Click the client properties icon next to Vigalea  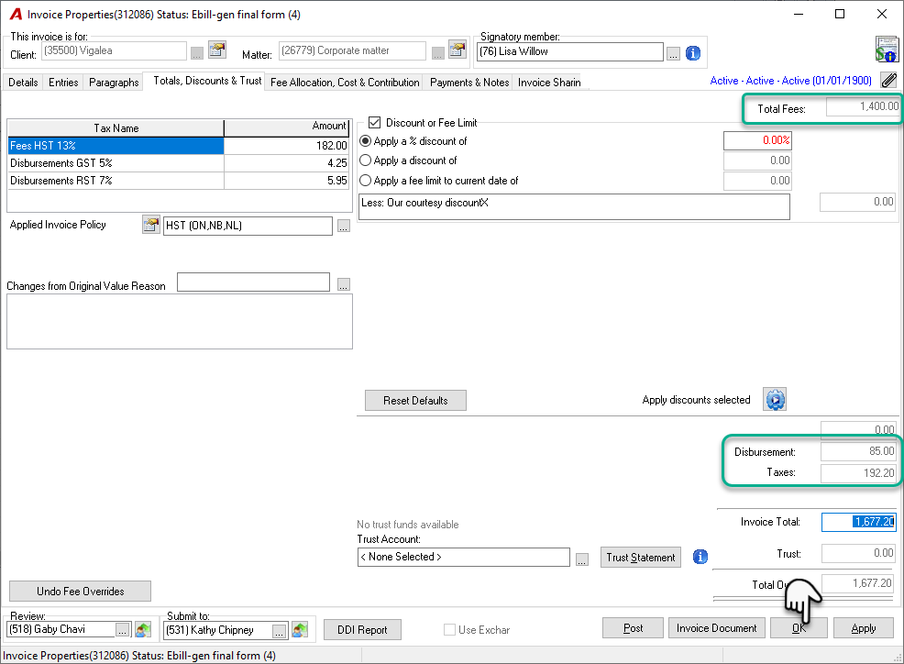[217, 50]
